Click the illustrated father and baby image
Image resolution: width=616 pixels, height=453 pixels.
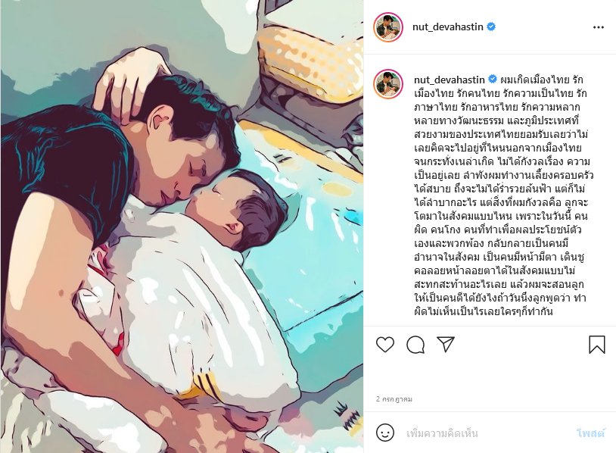click(x=182, y=227)
